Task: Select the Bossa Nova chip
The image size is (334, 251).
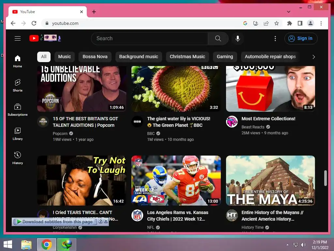Action: coord(95,57)
